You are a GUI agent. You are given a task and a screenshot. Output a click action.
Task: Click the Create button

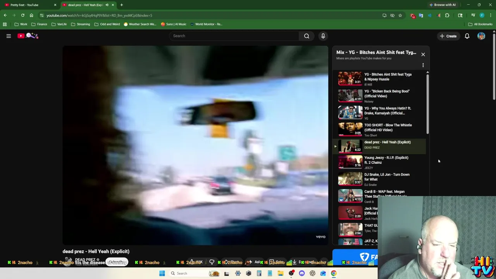(448, 36)
